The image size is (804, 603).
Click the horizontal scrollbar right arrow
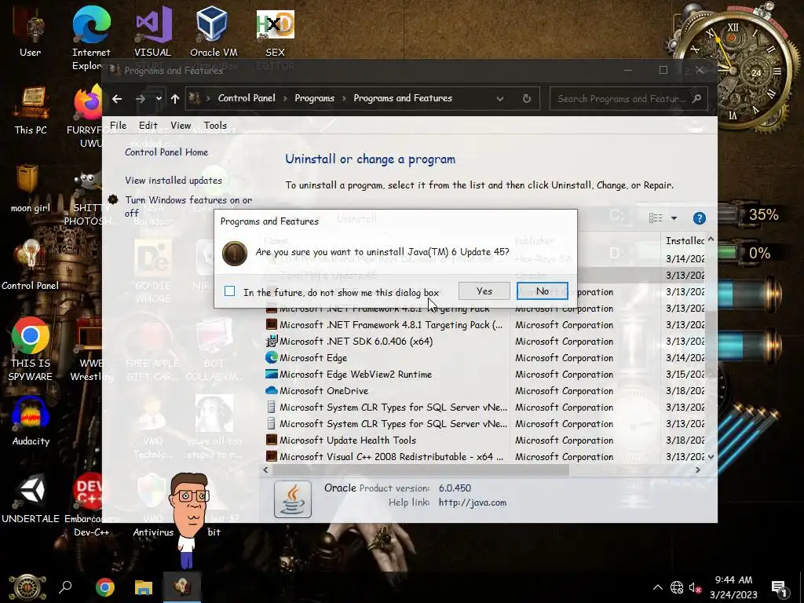(x=697, y=470)
